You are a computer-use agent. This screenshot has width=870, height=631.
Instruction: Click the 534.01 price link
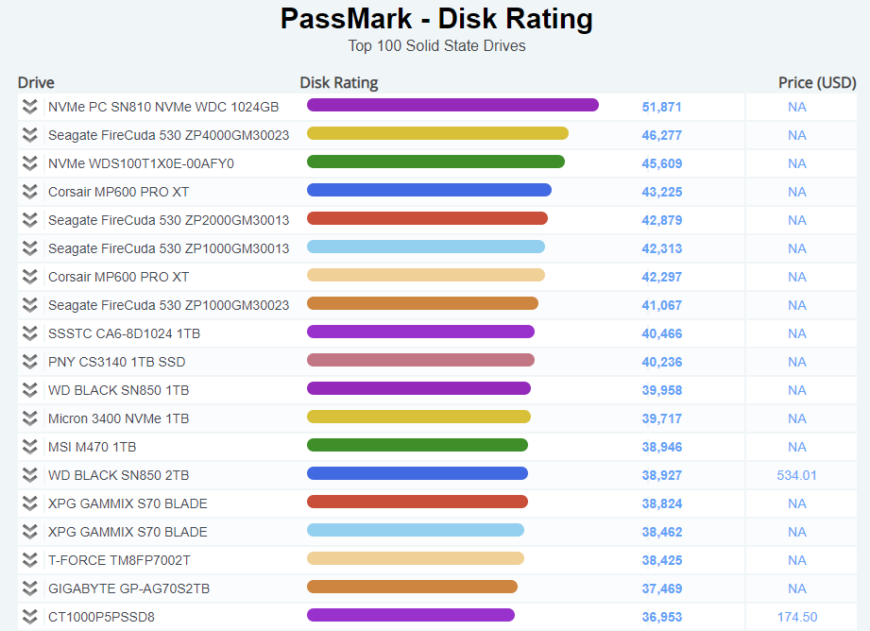pos(796,475)
